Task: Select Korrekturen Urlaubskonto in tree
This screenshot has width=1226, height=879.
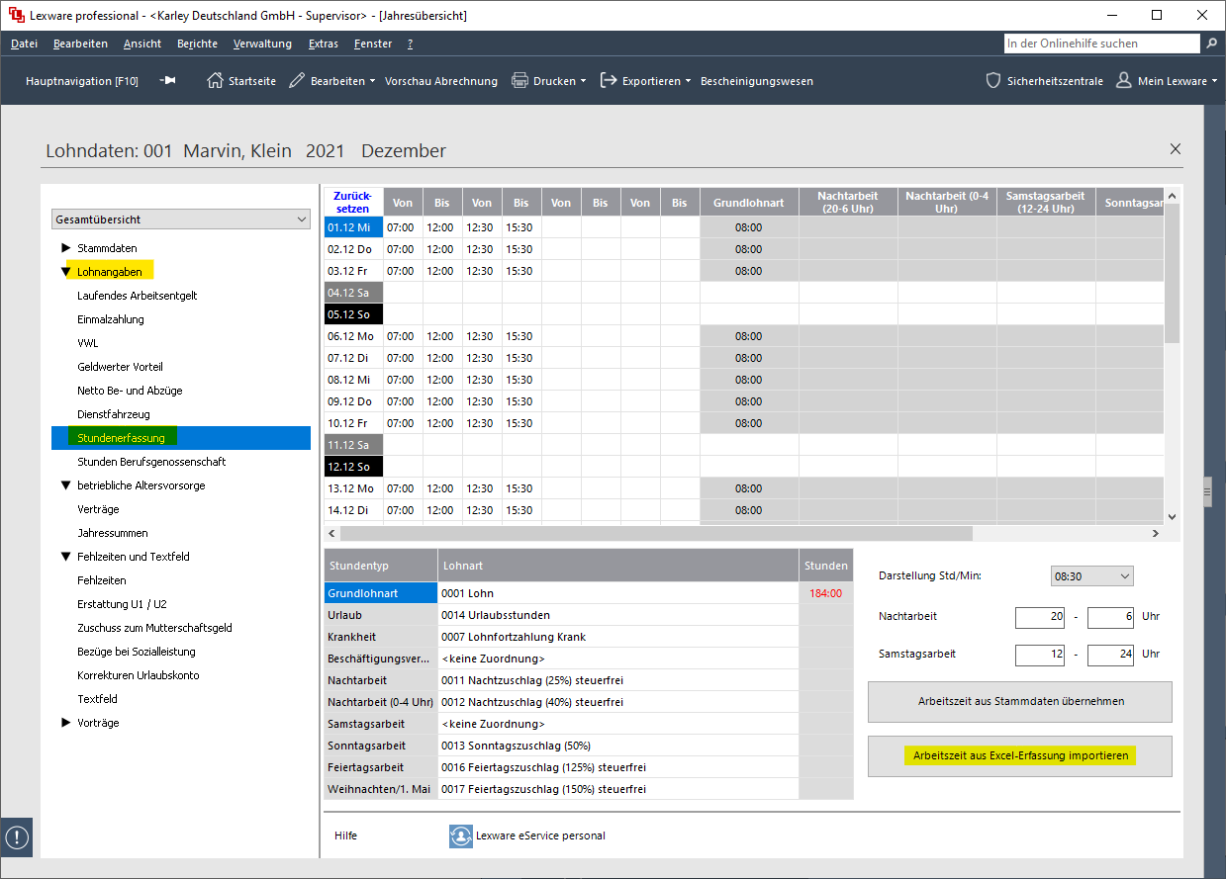Action: coord(139,675)
